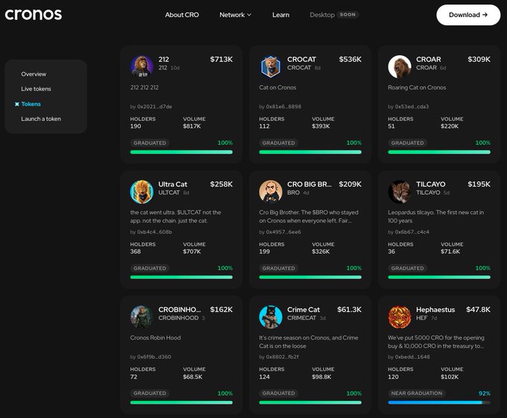Click creator address 0x2021...d7de
This screenshot has width=507, height=418.
click(154, 107)
